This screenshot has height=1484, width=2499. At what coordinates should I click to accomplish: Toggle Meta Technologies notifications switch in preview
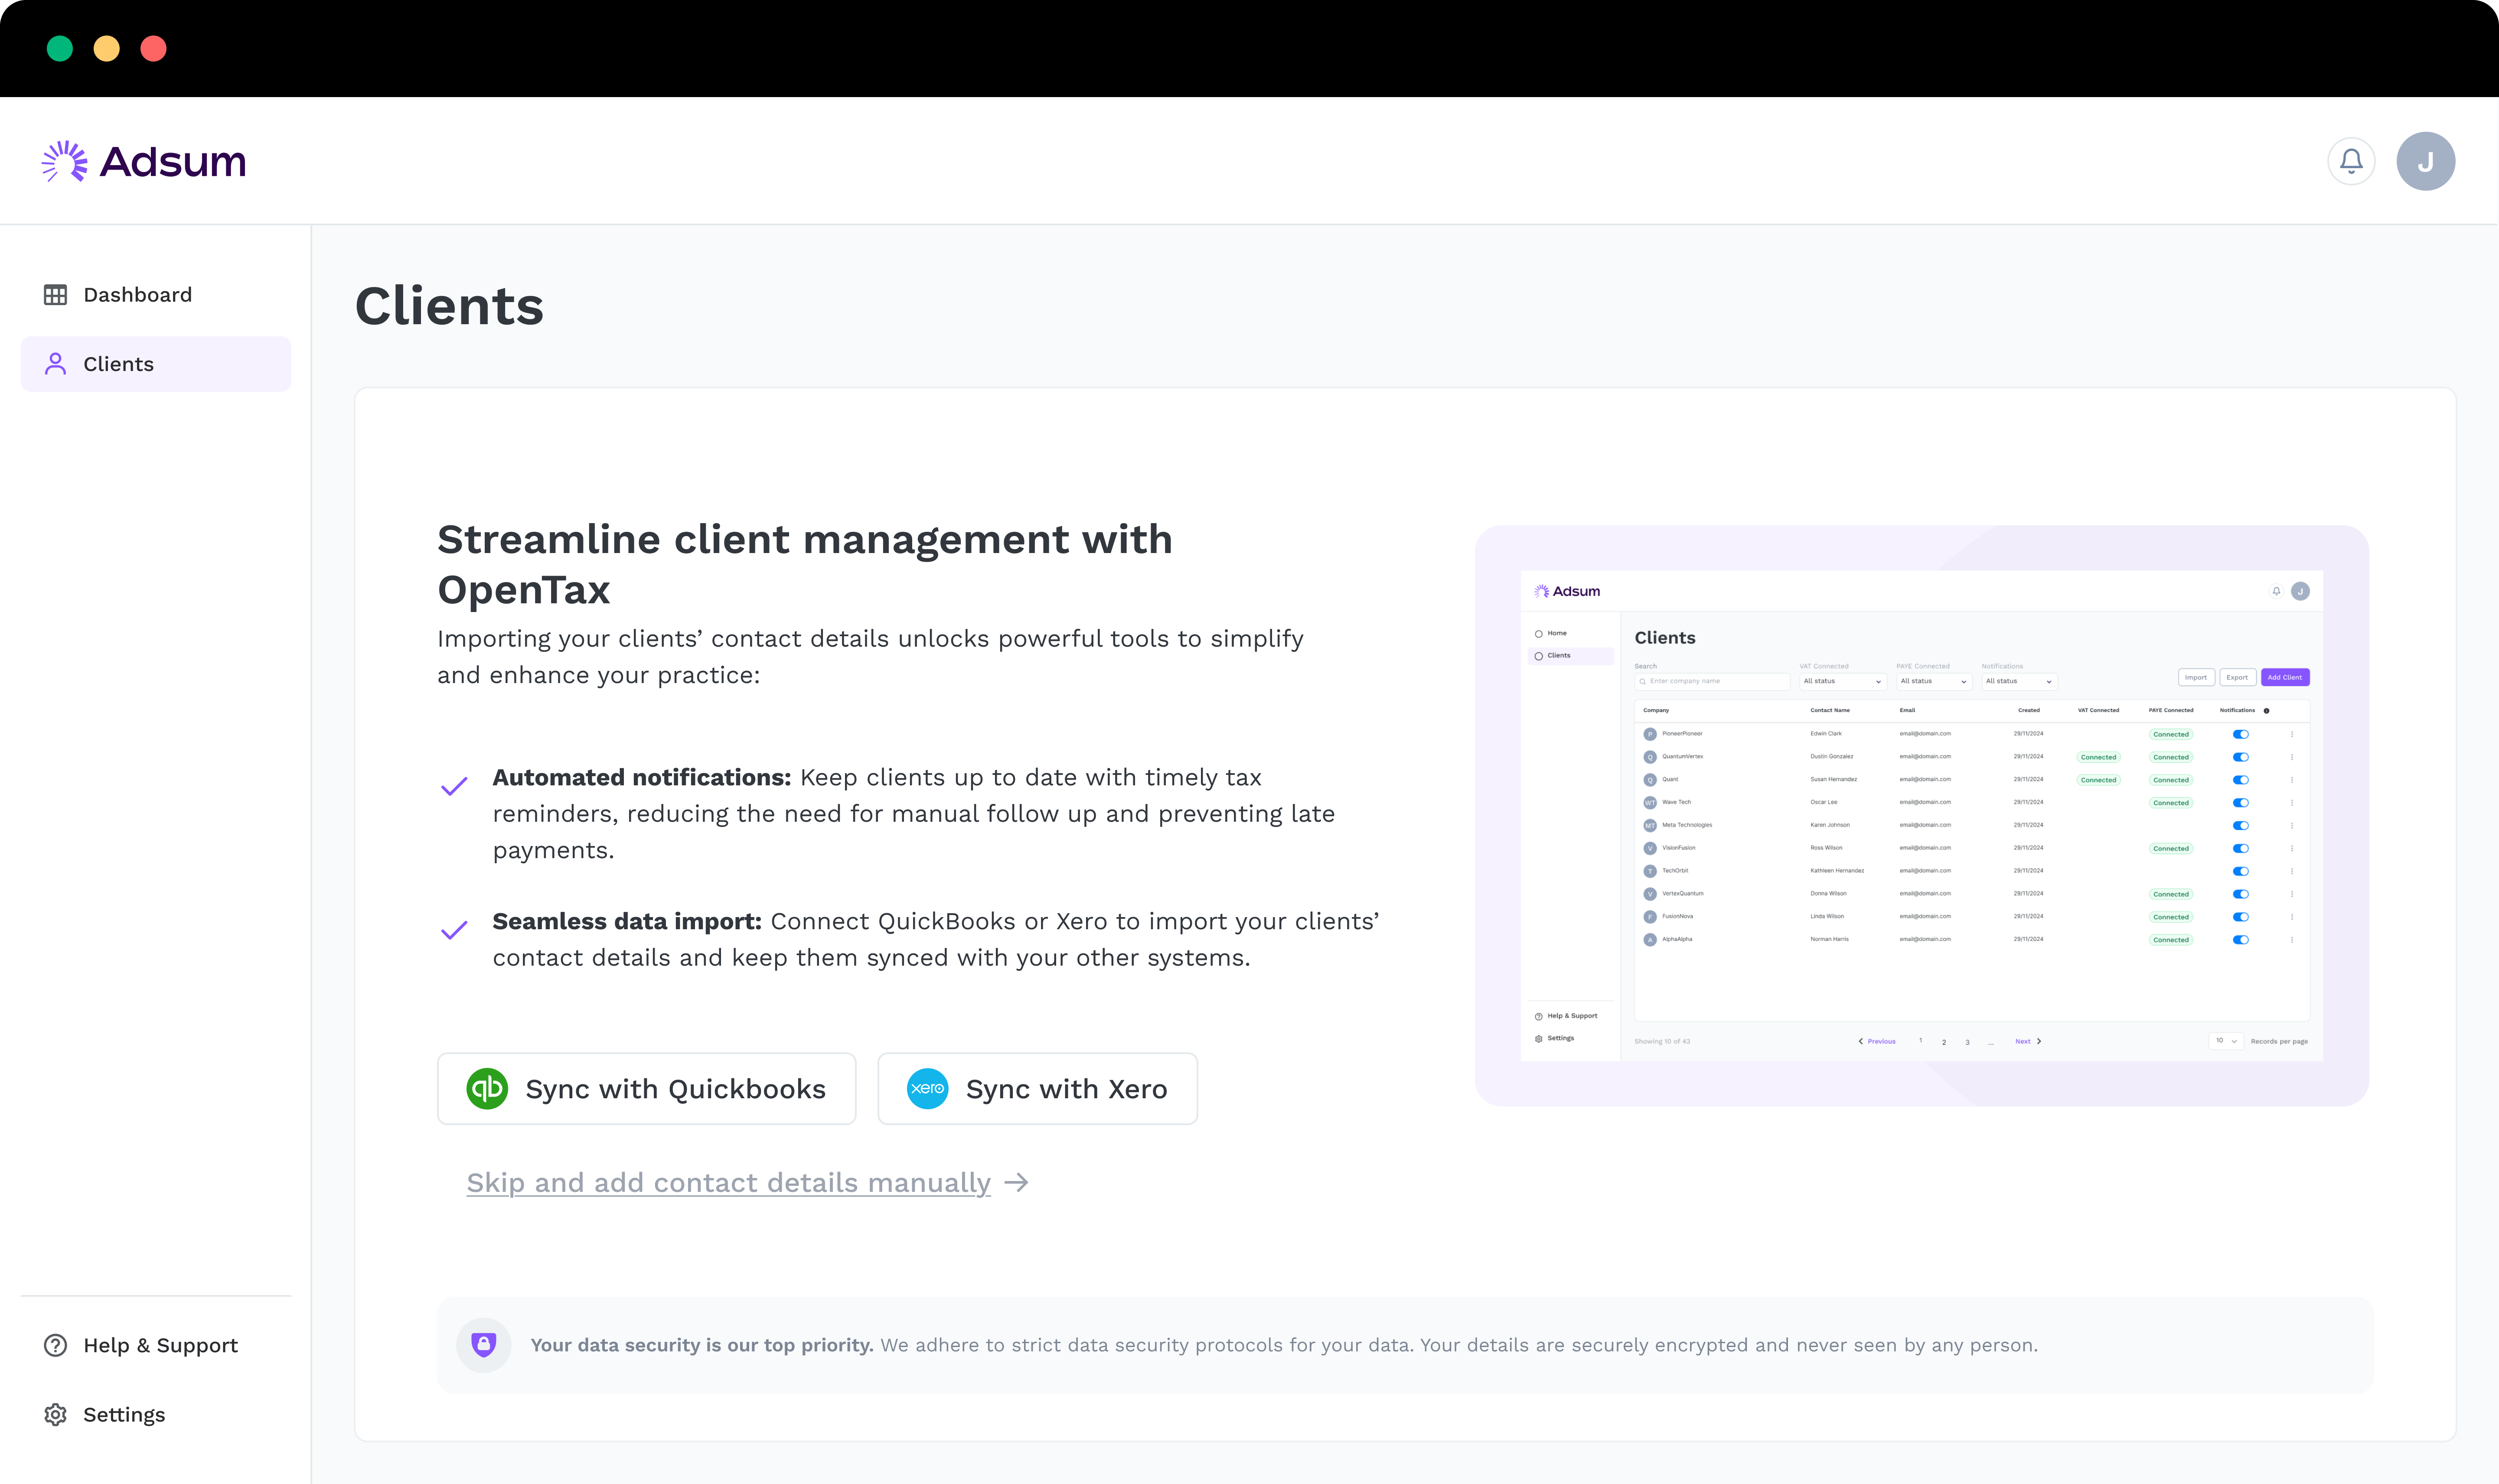(2240, 825)
